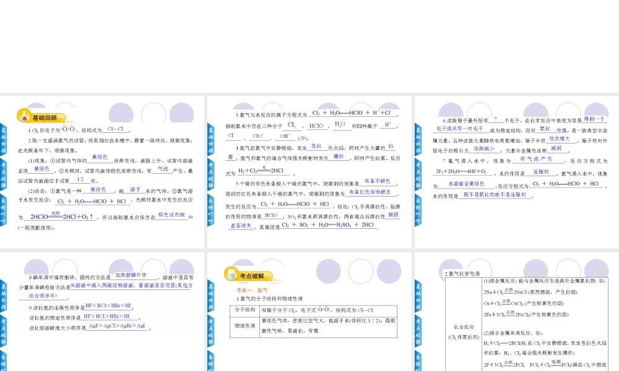
Task: Select 基础回顾 side tab on bottom-left slide
Action: (3, 295)
